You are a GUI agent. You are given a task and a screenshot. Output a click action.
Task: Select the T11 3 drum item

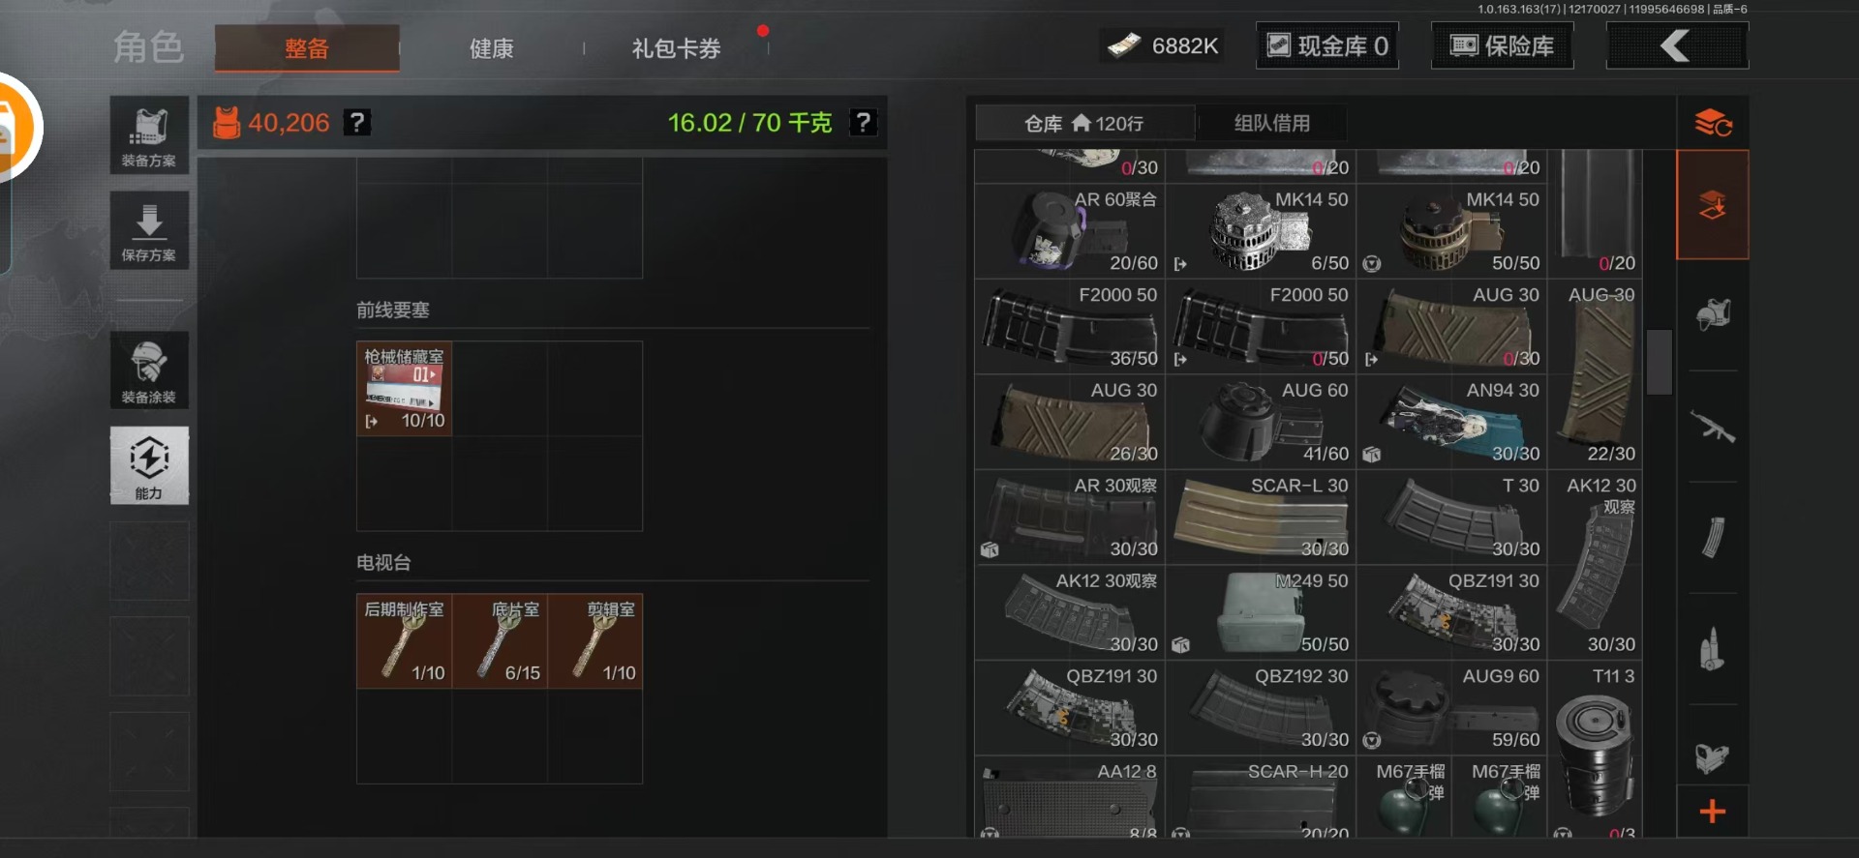(x=1596, y=750)
